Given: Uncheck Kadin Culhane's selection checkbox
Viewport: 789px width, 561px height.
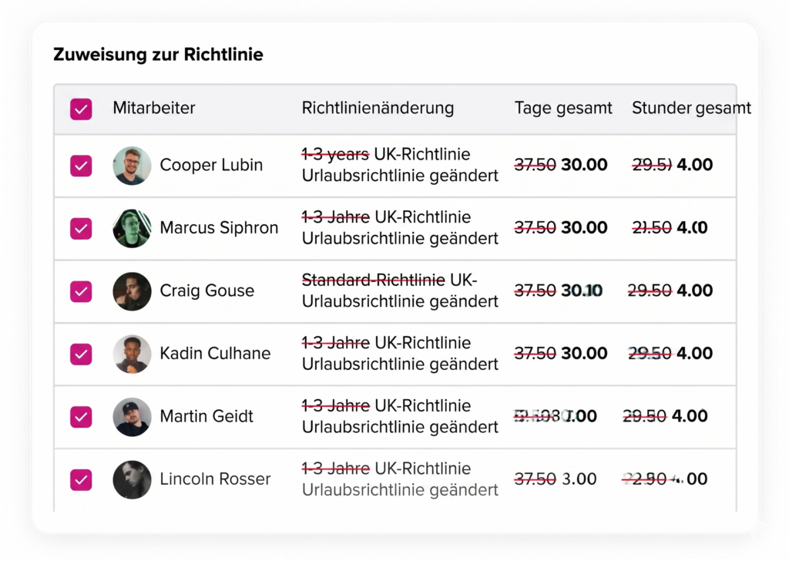Looking at the screenshot, I should (80, 354).
